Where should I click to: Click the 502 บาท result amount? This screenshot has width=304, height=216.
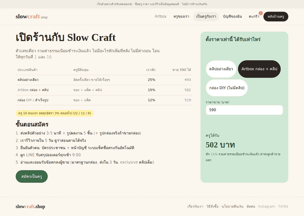220,145
